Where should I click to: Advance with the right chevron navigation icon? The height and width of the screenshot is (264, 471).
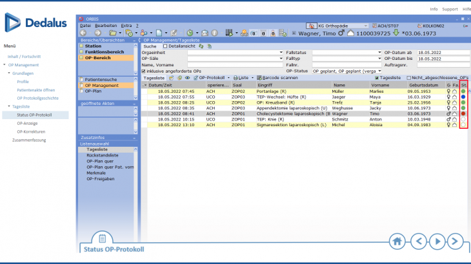point(456,241)
